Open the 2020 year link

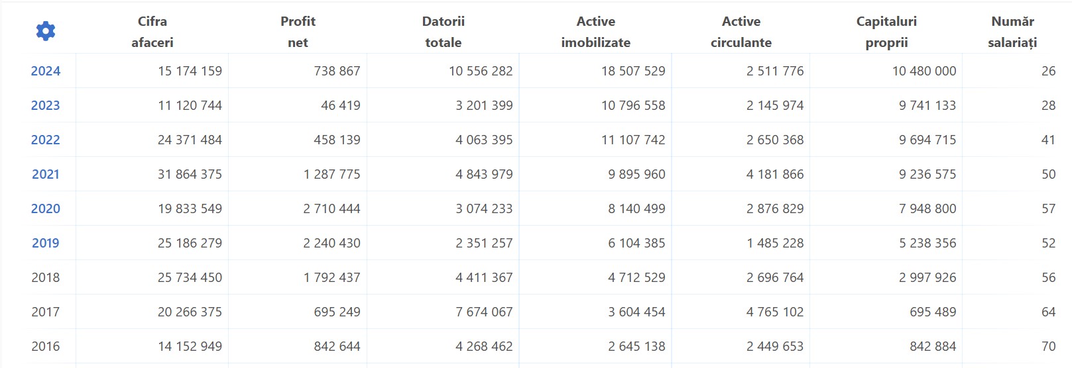[46, 208]
